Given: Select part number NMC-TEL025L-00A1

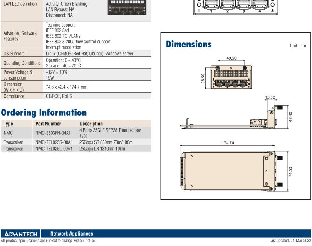Looking at the screenshot, I should 54,148.
